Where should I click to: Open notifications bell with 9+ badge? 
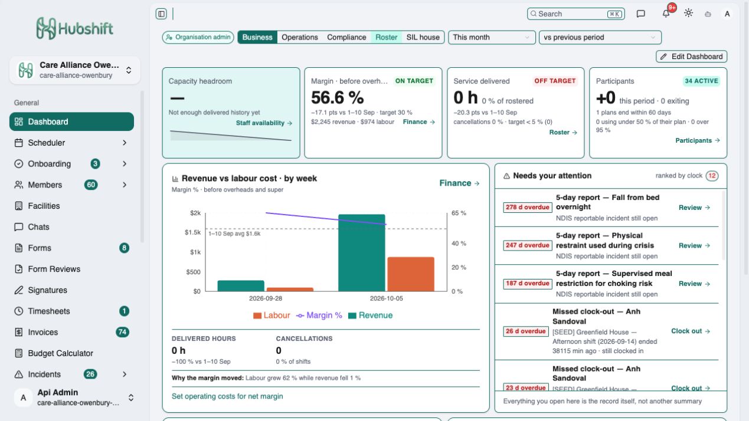666,14
